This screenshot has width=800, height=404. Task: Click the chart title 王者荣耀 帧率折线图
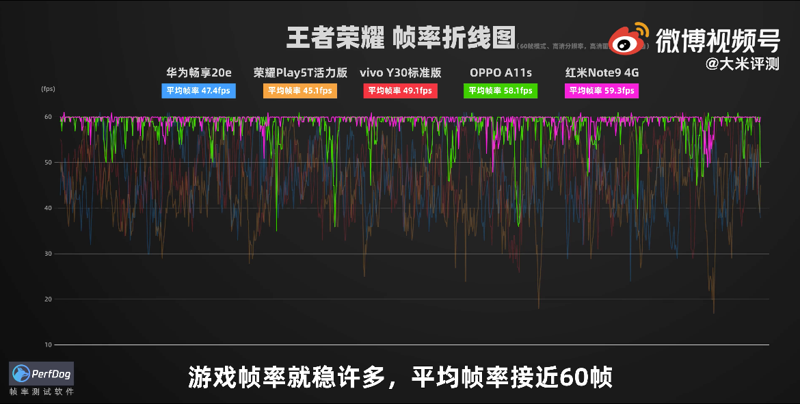[401, 38]
